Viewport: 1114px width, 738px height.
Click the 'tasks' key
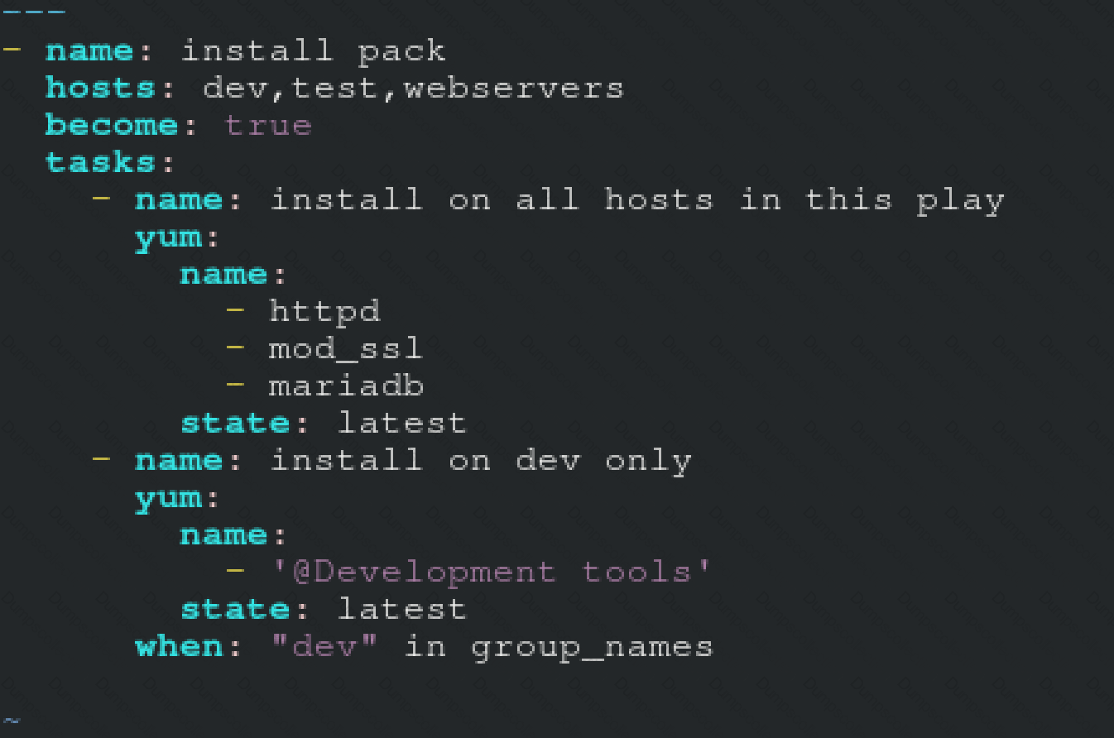[x=100, y=163]
